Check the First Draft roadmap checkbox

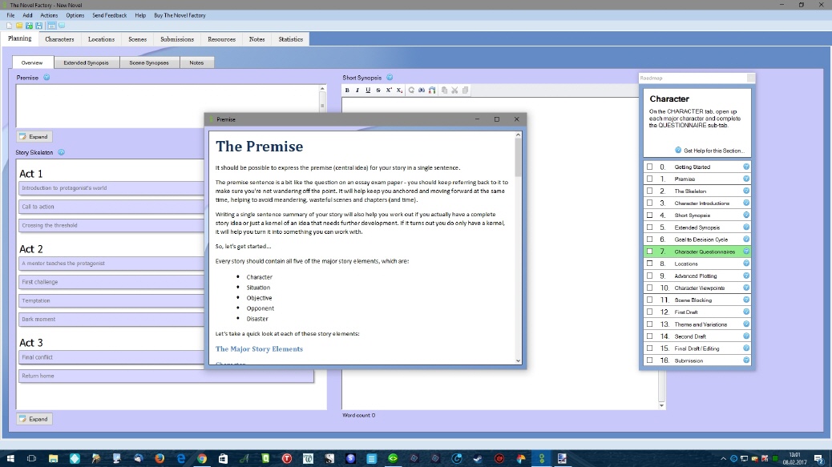(649, 312)
